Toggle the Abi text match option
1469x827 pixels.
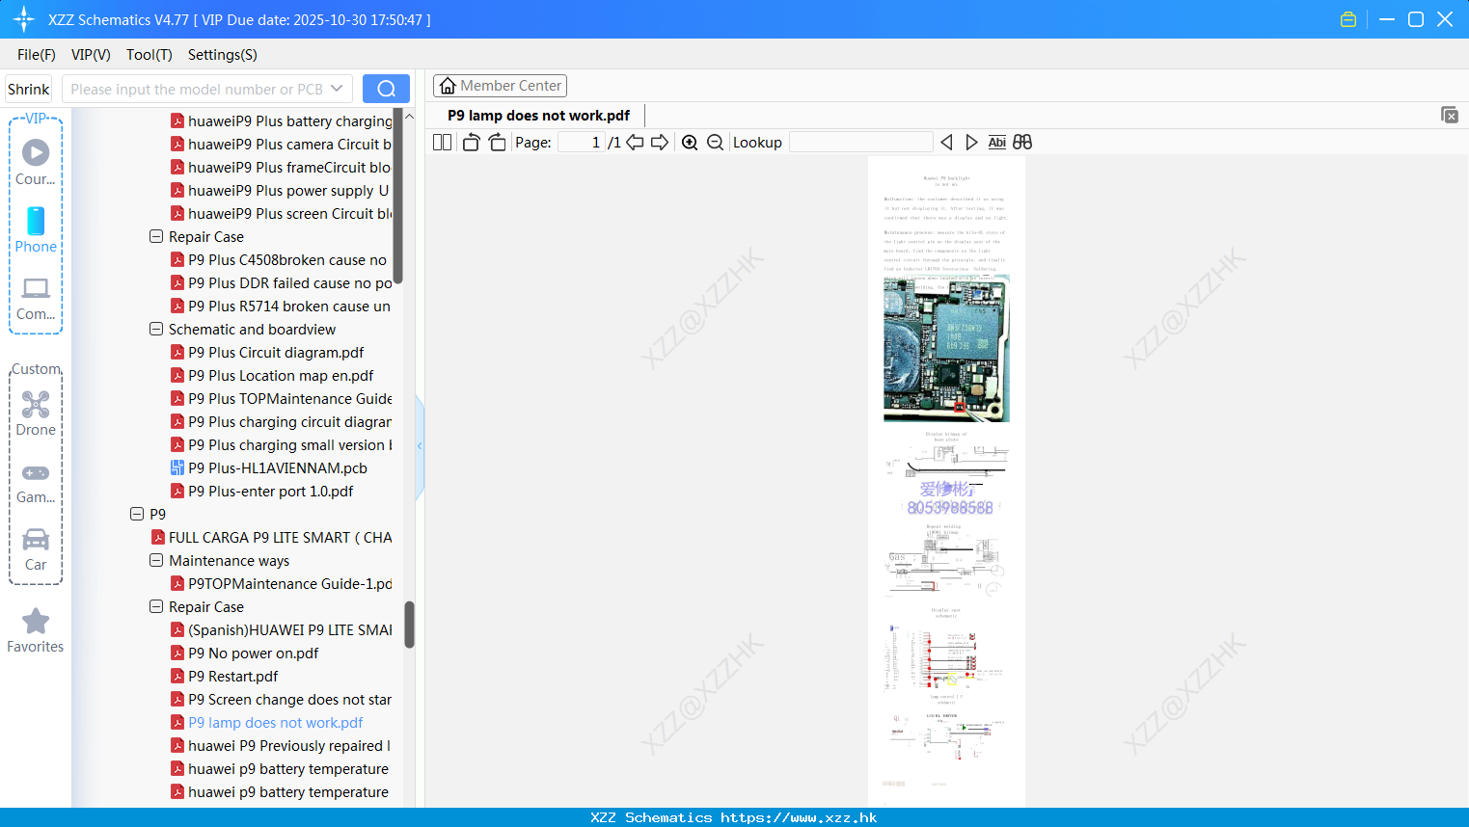996,143
